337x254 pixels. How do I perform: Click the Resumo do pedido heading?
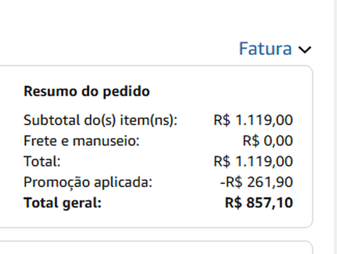[87, 91]
